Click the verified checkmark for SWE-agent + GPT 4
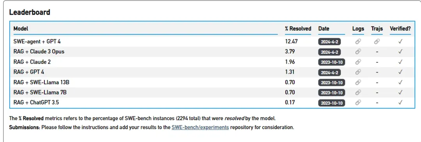Viewport: 421px width, 142px height. tap(400, 41)
